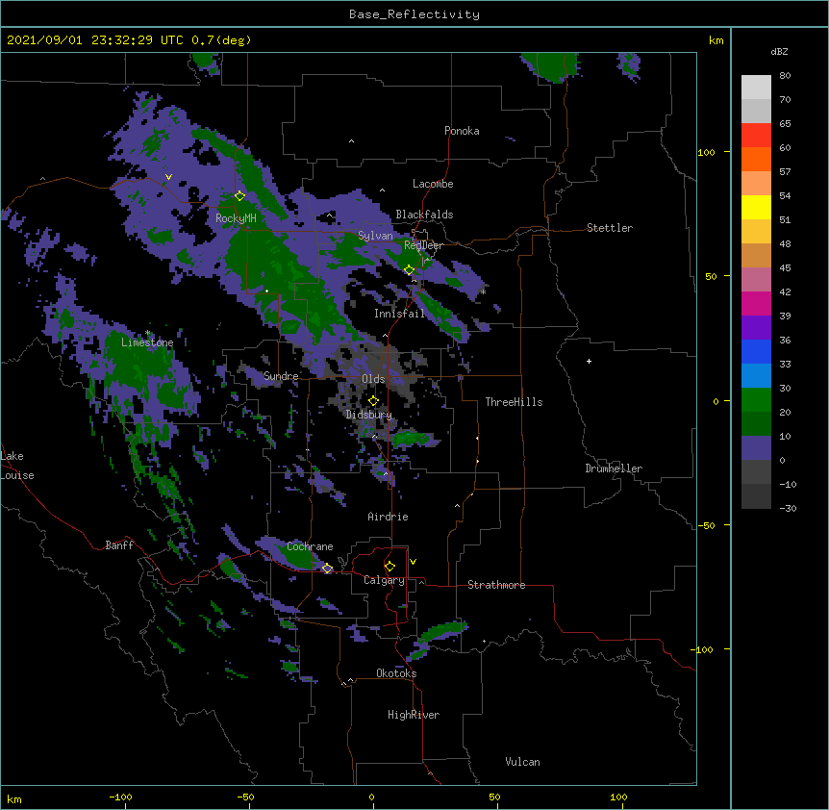Choose the green 30–20 dBZ swatch

[x=756, y=400]
